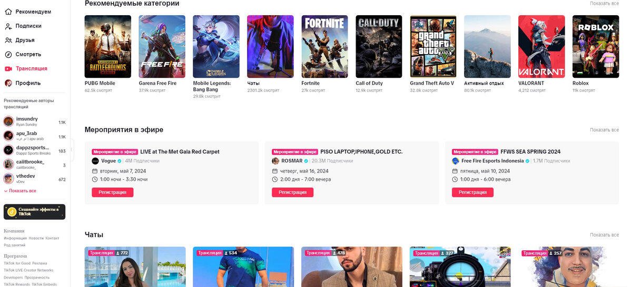Click the FFWS SEA SPRING 2024 title
Image resolution: width=632 pixels, height=287 pixels.
(x=530, y=152)
